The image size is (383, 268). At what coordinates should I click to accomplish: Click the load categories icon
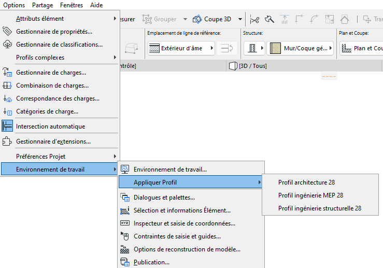click(7, 111)
